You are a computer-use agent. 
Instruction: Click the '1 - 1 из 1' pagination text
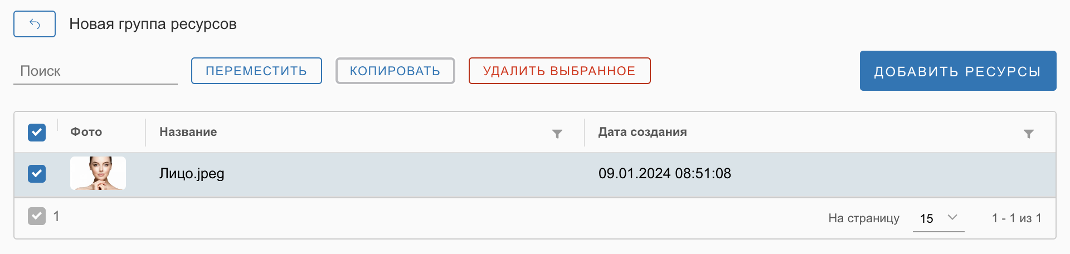[1016, 218]
